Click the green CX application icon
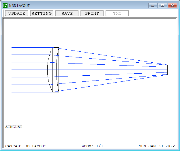The width and height of the screenshot is (180, 151). click(5, 5)
